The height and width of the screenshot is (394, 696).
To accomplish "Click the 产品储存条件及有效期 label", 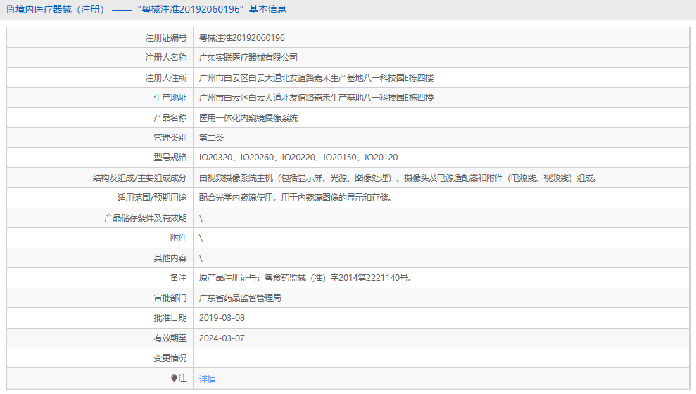I will coord(146,218).
